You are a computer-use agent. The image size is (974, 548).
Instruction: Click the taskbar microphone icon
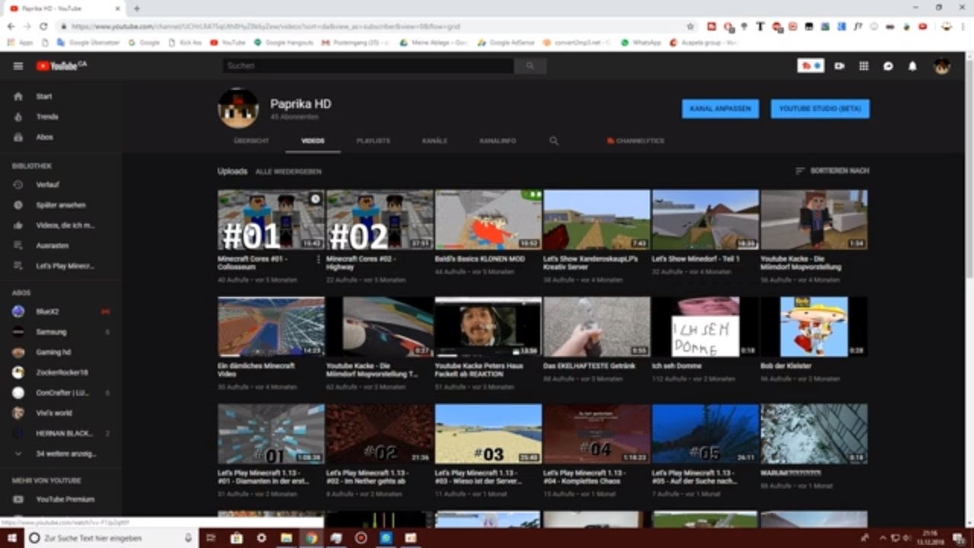click(188, 538)
